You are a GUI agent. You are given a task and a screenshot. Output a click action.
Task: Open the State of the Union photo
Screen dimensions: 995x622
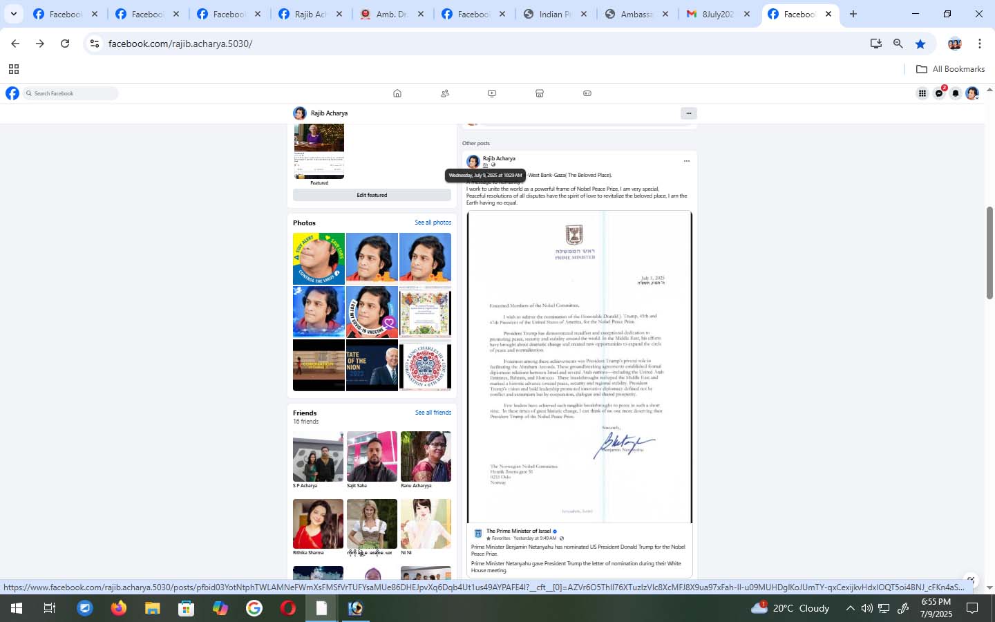click(372, 365)
